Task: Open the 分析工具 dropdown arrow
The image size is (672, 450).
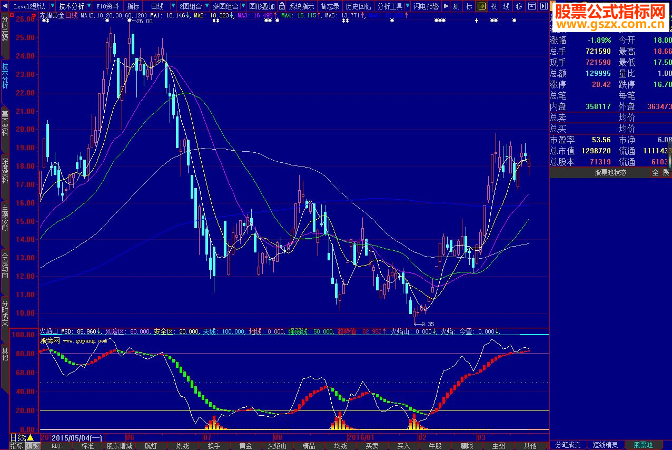Action: 407,6
